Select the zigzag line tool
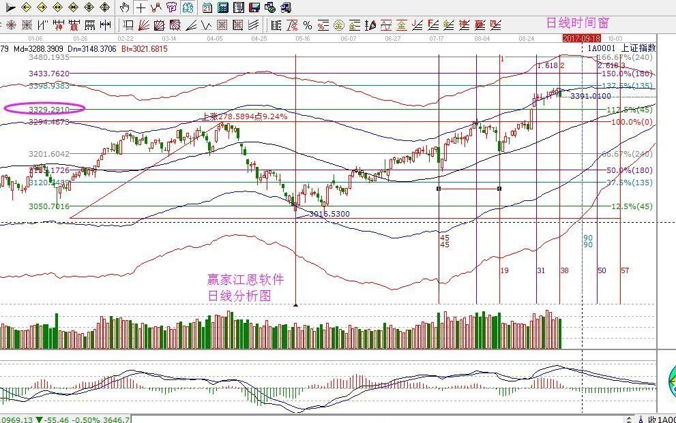Viewport: 676px width, 423px height. click(x=206, y=25)
